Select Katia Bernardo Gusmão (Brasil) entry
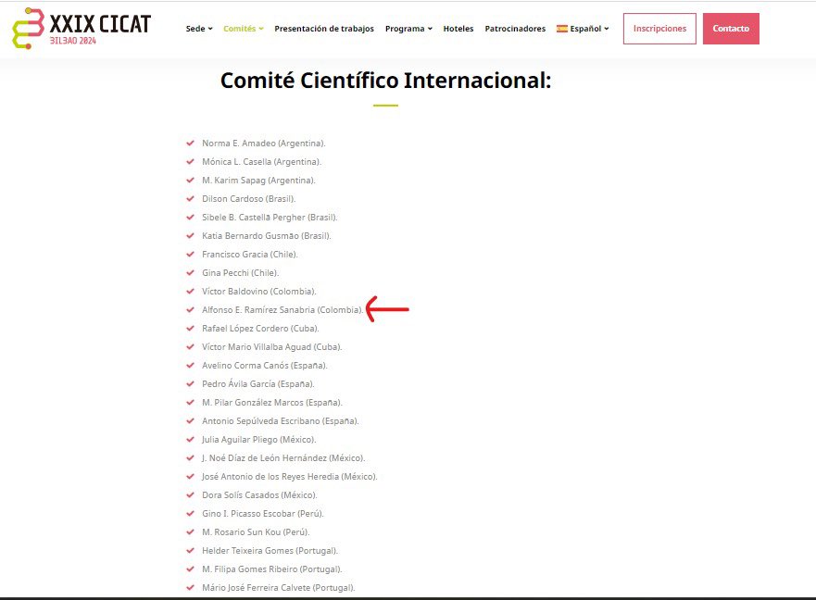 tap(267, 236)
